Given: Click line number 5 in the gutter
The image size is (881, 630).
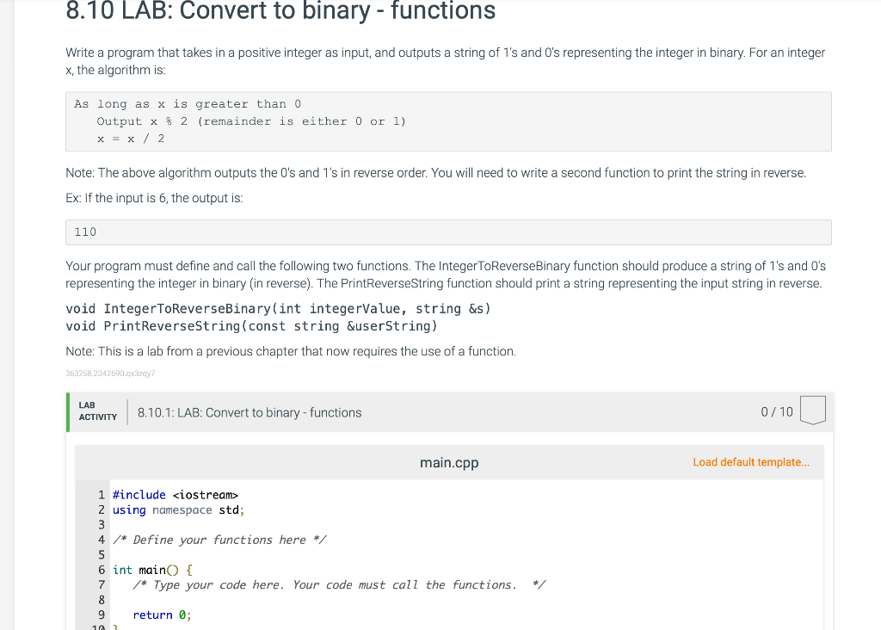Looking at the screenshot, I should 102,555.
